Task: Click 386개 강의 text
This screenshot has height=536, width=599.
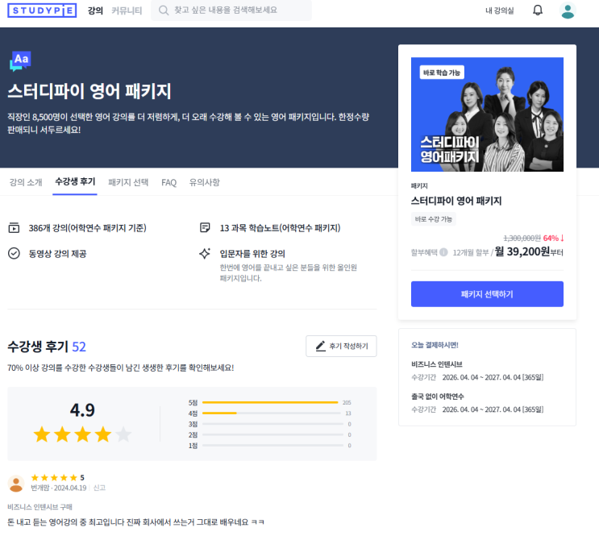Action: tap(88, 228)
